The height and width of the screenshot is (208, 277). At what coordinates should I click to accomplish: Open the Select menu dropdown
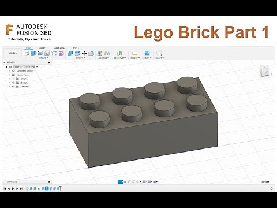click(159, 58)
